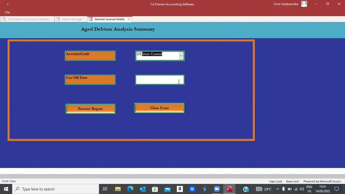Viewport: 345px width, 194px height.
Task: Open the AccountCode dropdown arrow
Action: pyautogui.click(x=181, y=56)
